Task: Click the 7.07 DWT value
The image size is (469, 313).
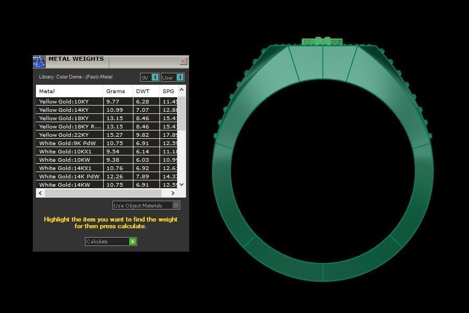Action: point(142,110)
